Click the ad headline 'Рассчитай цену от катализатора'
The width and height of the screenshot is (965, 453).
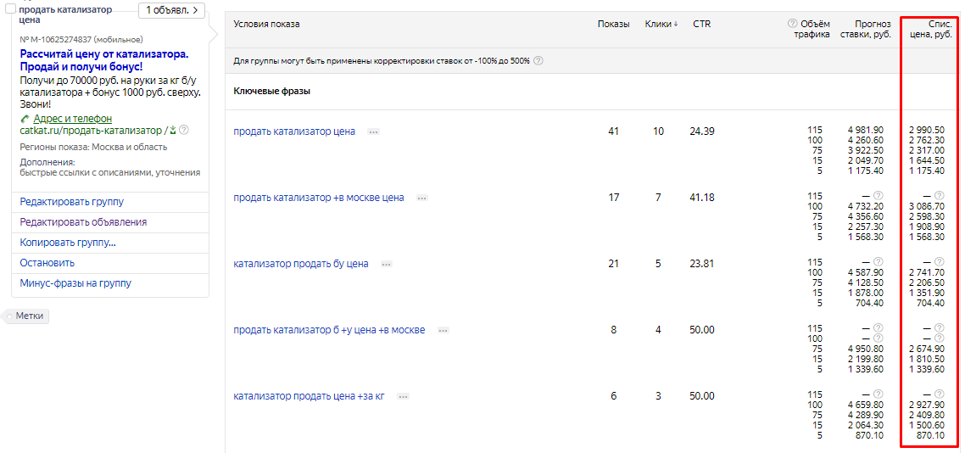tap(103, 53)
